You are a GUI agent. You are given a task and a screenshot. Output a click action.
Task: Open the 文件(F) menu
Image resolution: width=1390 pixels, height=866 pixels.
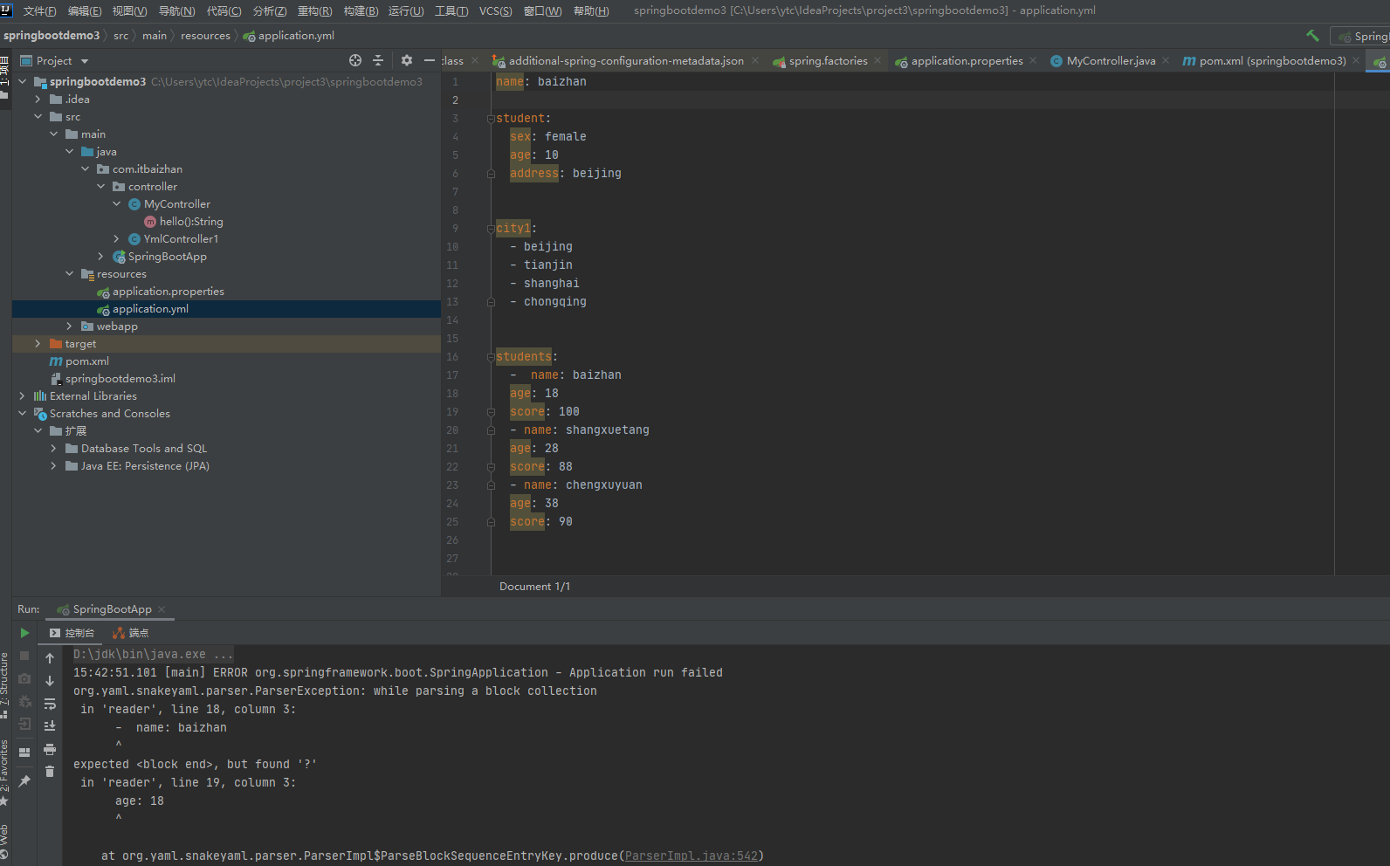(39, 11)
